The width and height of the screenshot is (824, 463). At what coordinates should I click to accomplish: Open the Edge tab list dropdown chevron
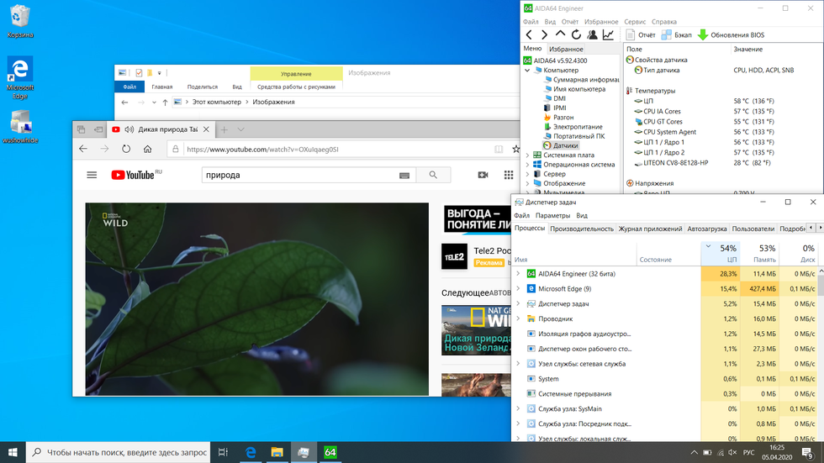click(x=240, y=129)
